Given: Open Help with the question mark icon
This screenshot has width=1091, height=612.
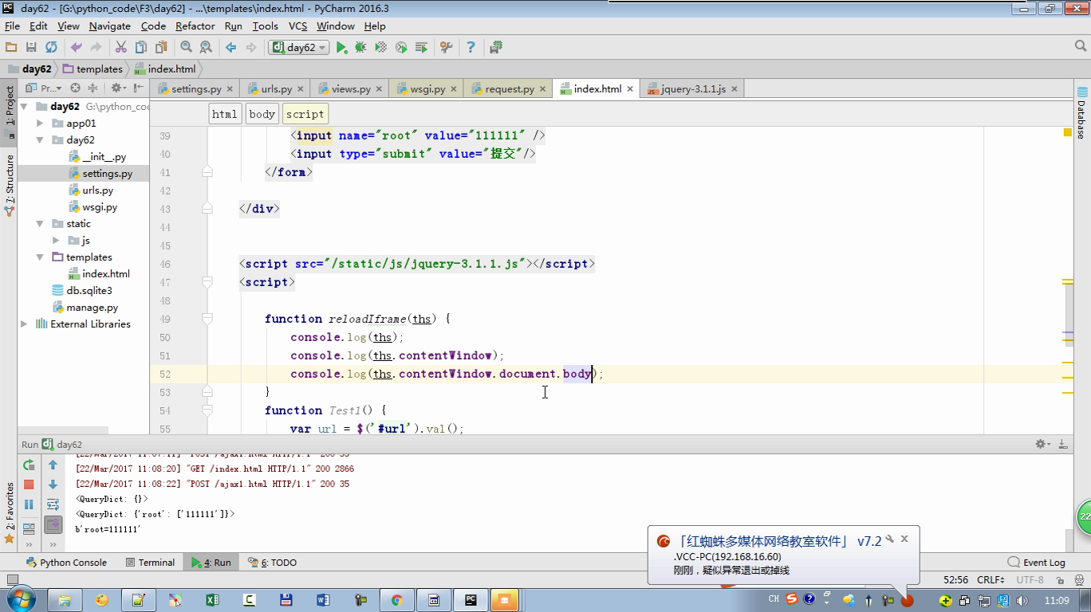Looking at the screenshot, I should pos(471,48).
